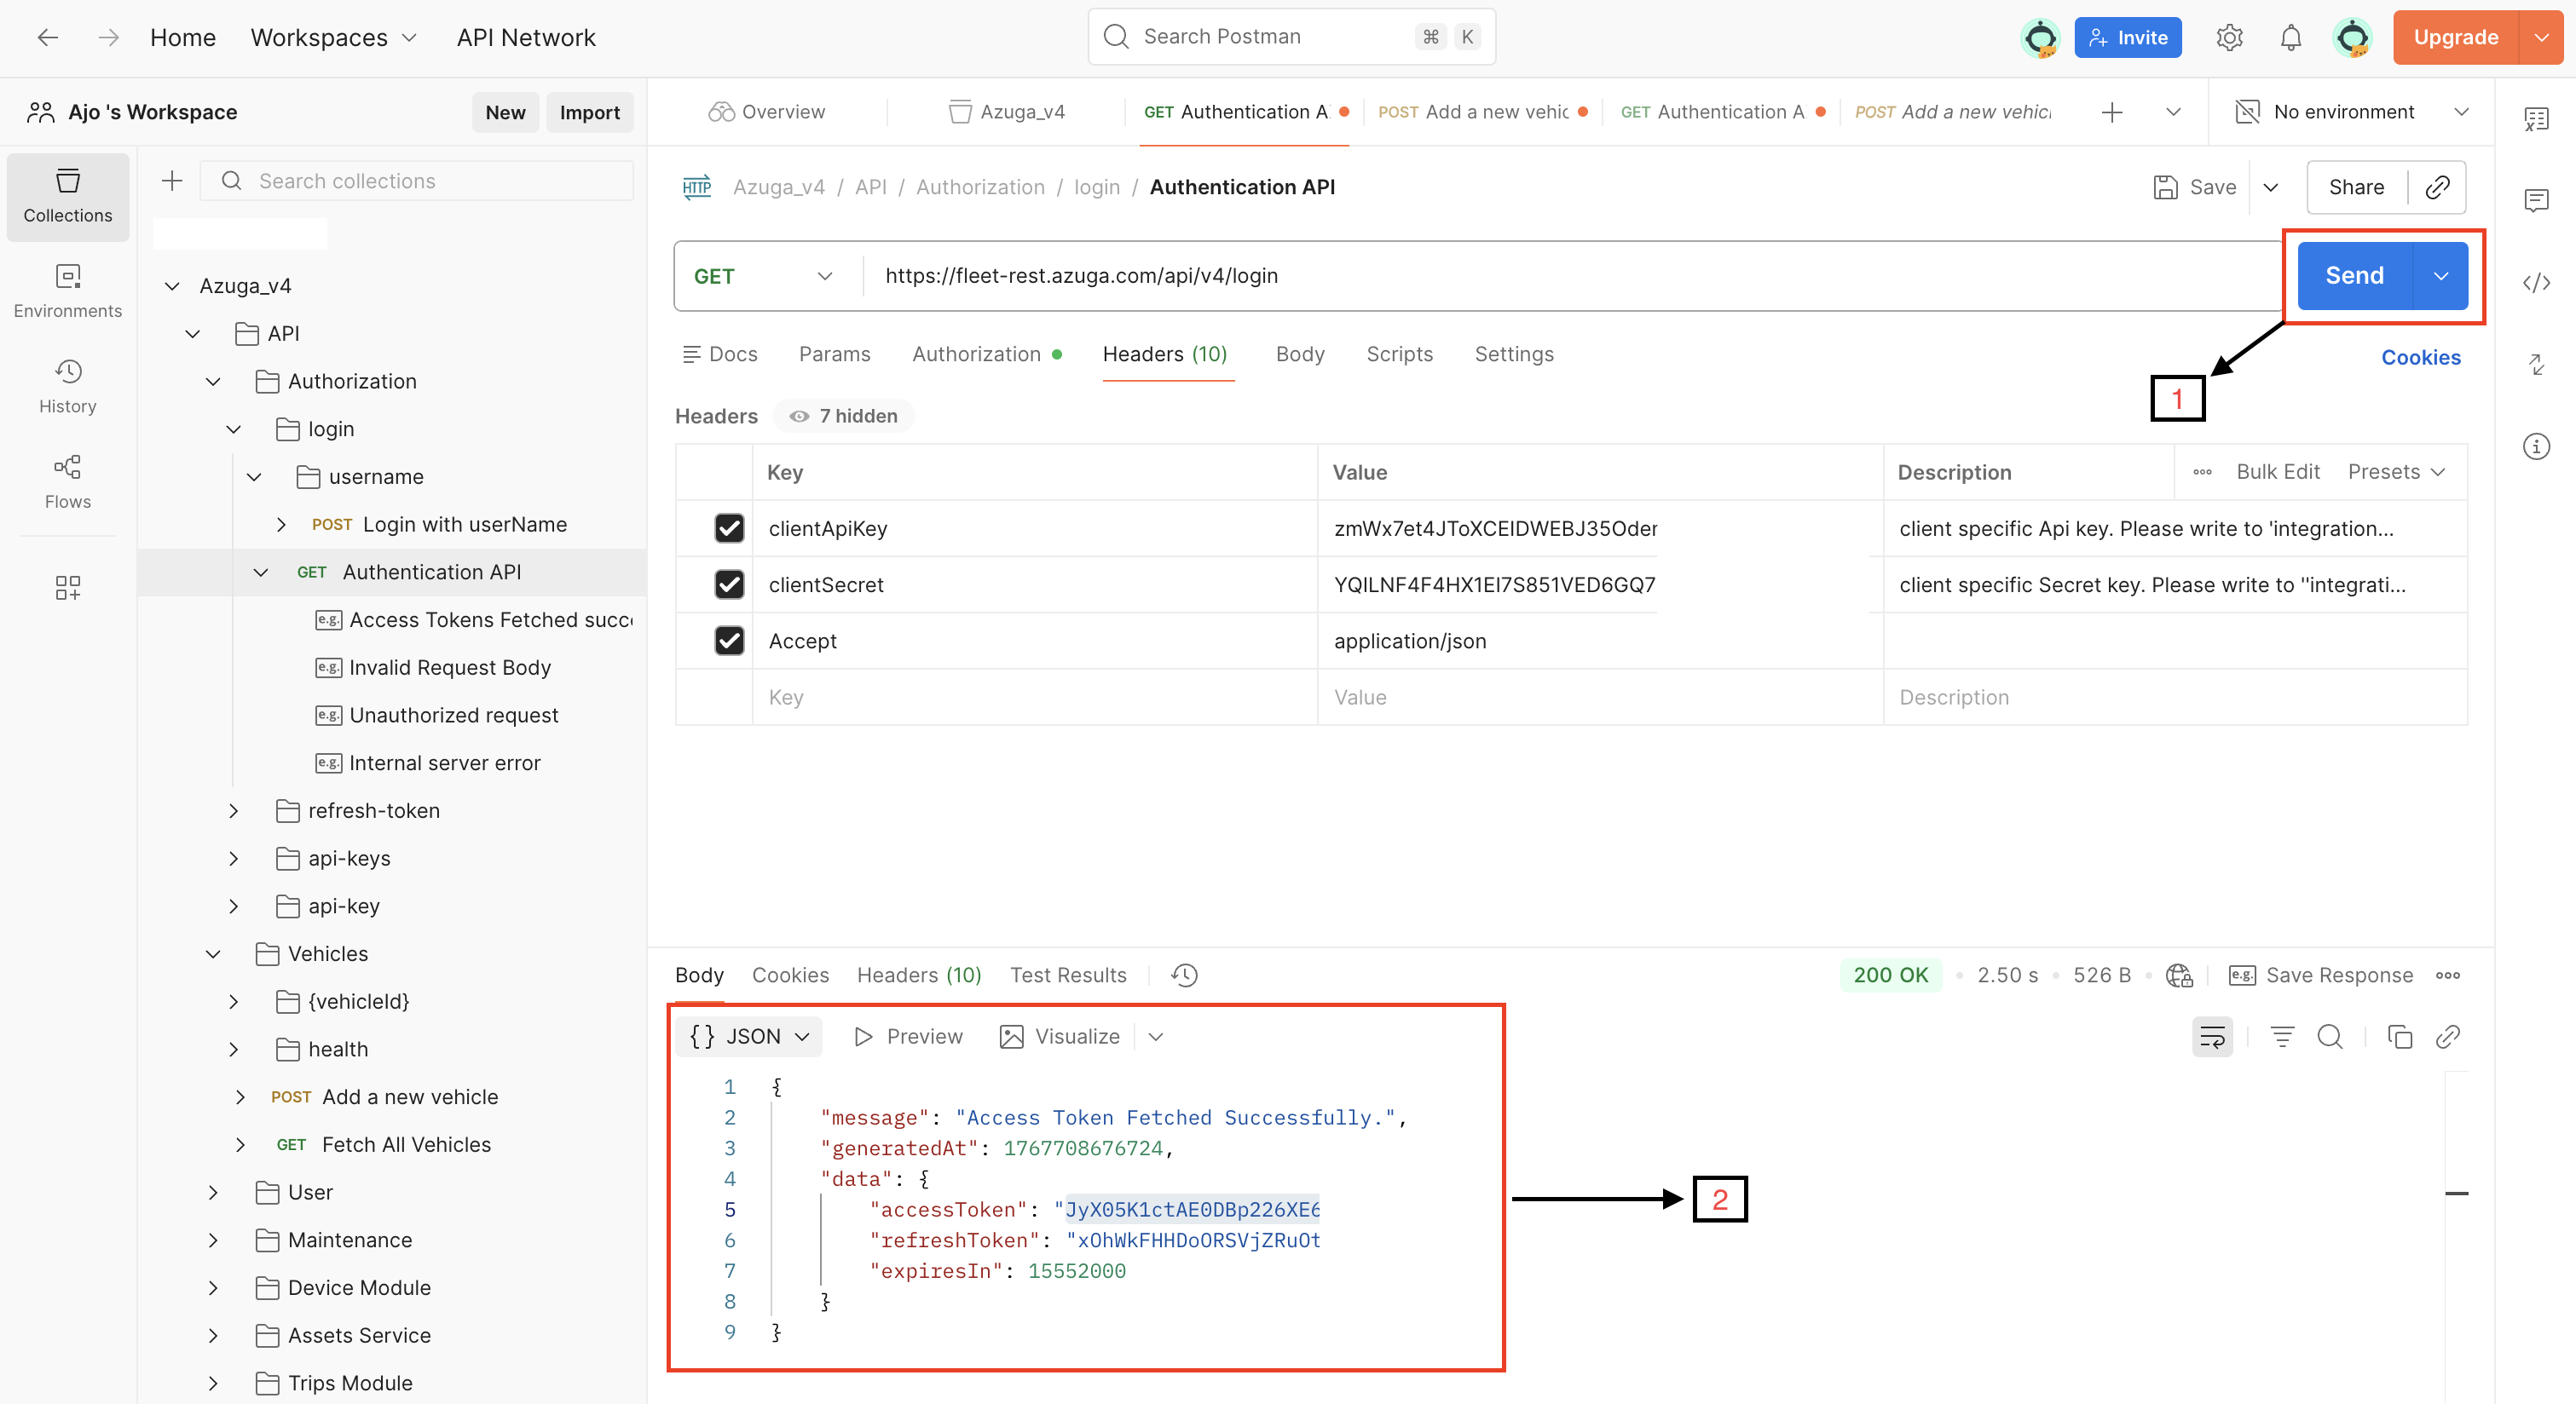This screenshot has height=1404, width=2576.
Task: Click the Send button
Action: pos(2353,276)
